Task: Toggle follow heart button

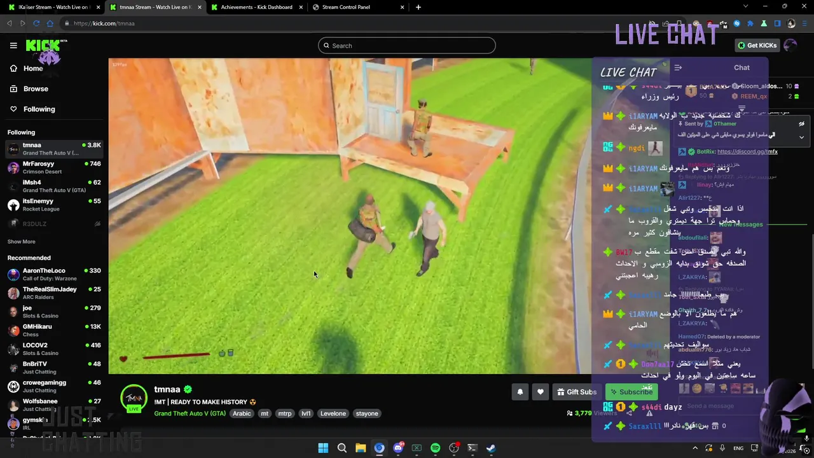Action: point(540,392)
